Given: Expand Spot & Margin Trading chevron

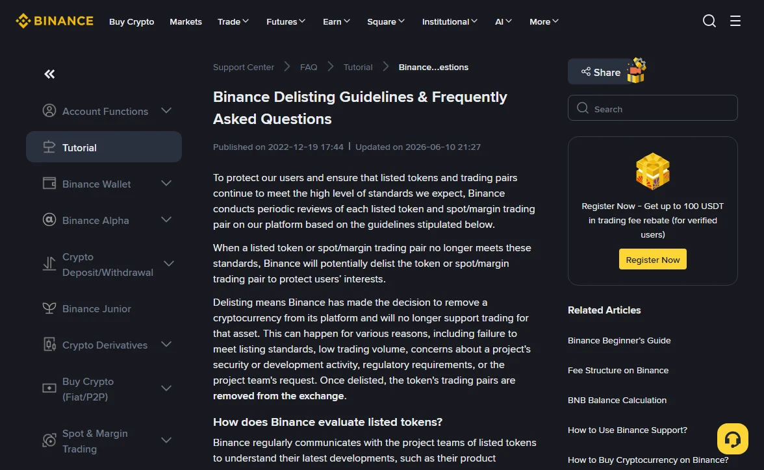Looking at the screenshot, I should pos(166,440).
